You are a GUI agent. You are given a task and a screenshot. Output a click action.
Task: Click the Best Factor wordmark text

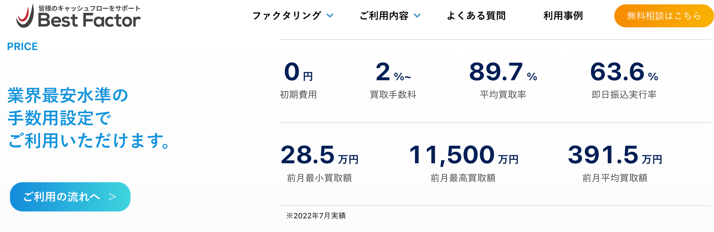click(x=89, y=21)
